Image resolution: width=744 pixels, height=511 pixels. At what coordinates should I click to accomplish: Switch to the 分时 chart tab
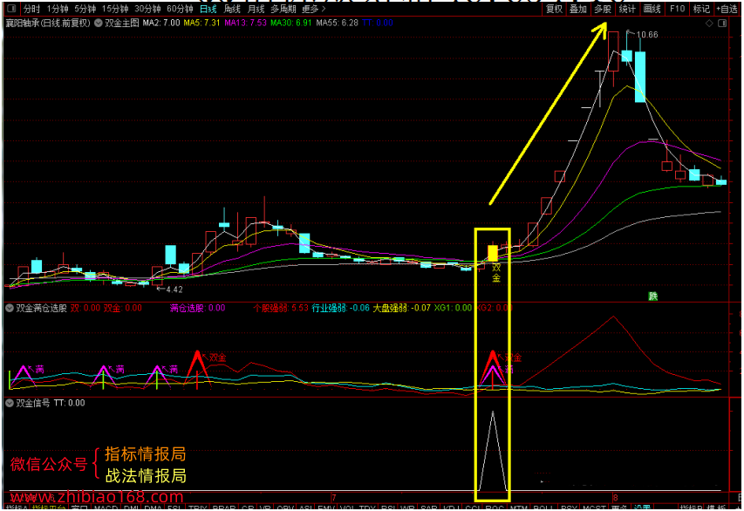pyautogui.click(x=31, y=9)
